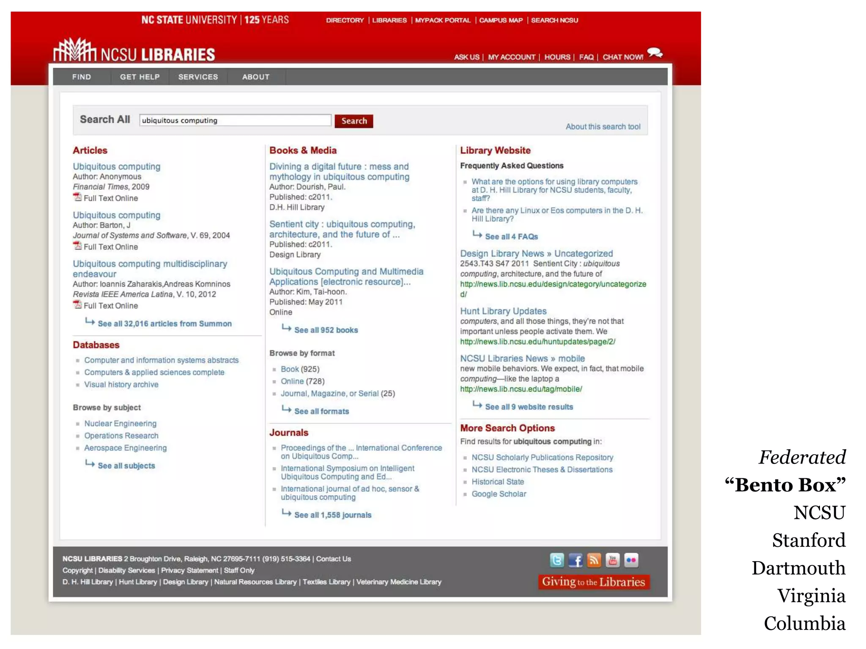
Task: Search in Google Scholar
Action: point(499,494)
